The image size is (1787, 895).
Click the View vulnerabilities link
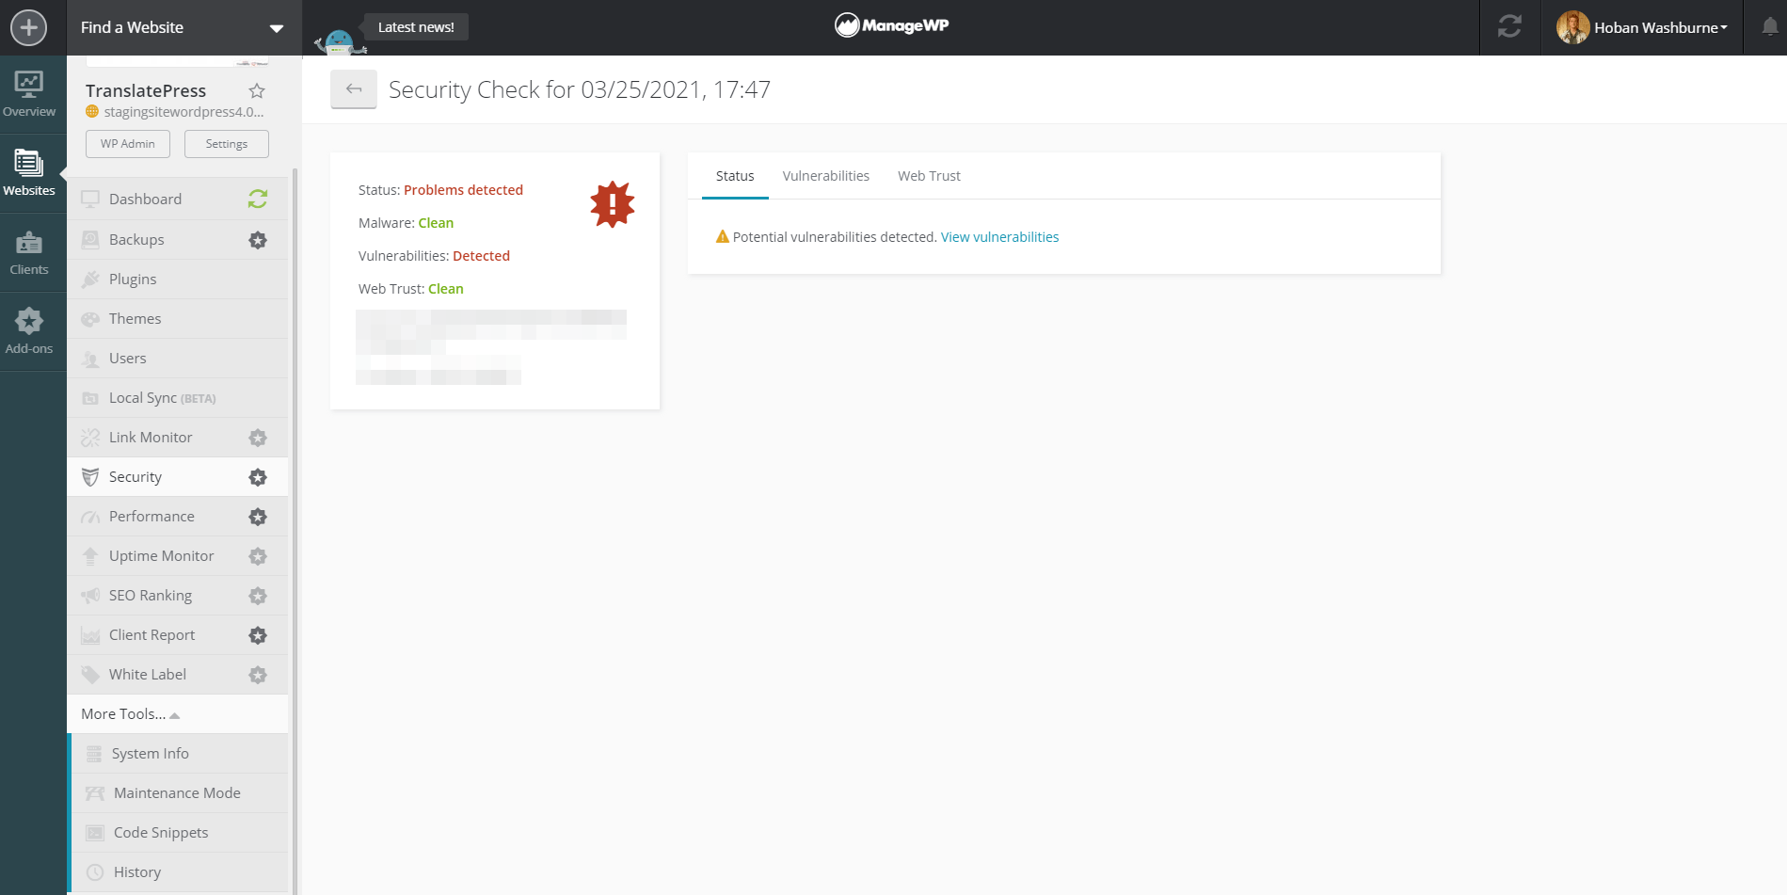[999, 237]
